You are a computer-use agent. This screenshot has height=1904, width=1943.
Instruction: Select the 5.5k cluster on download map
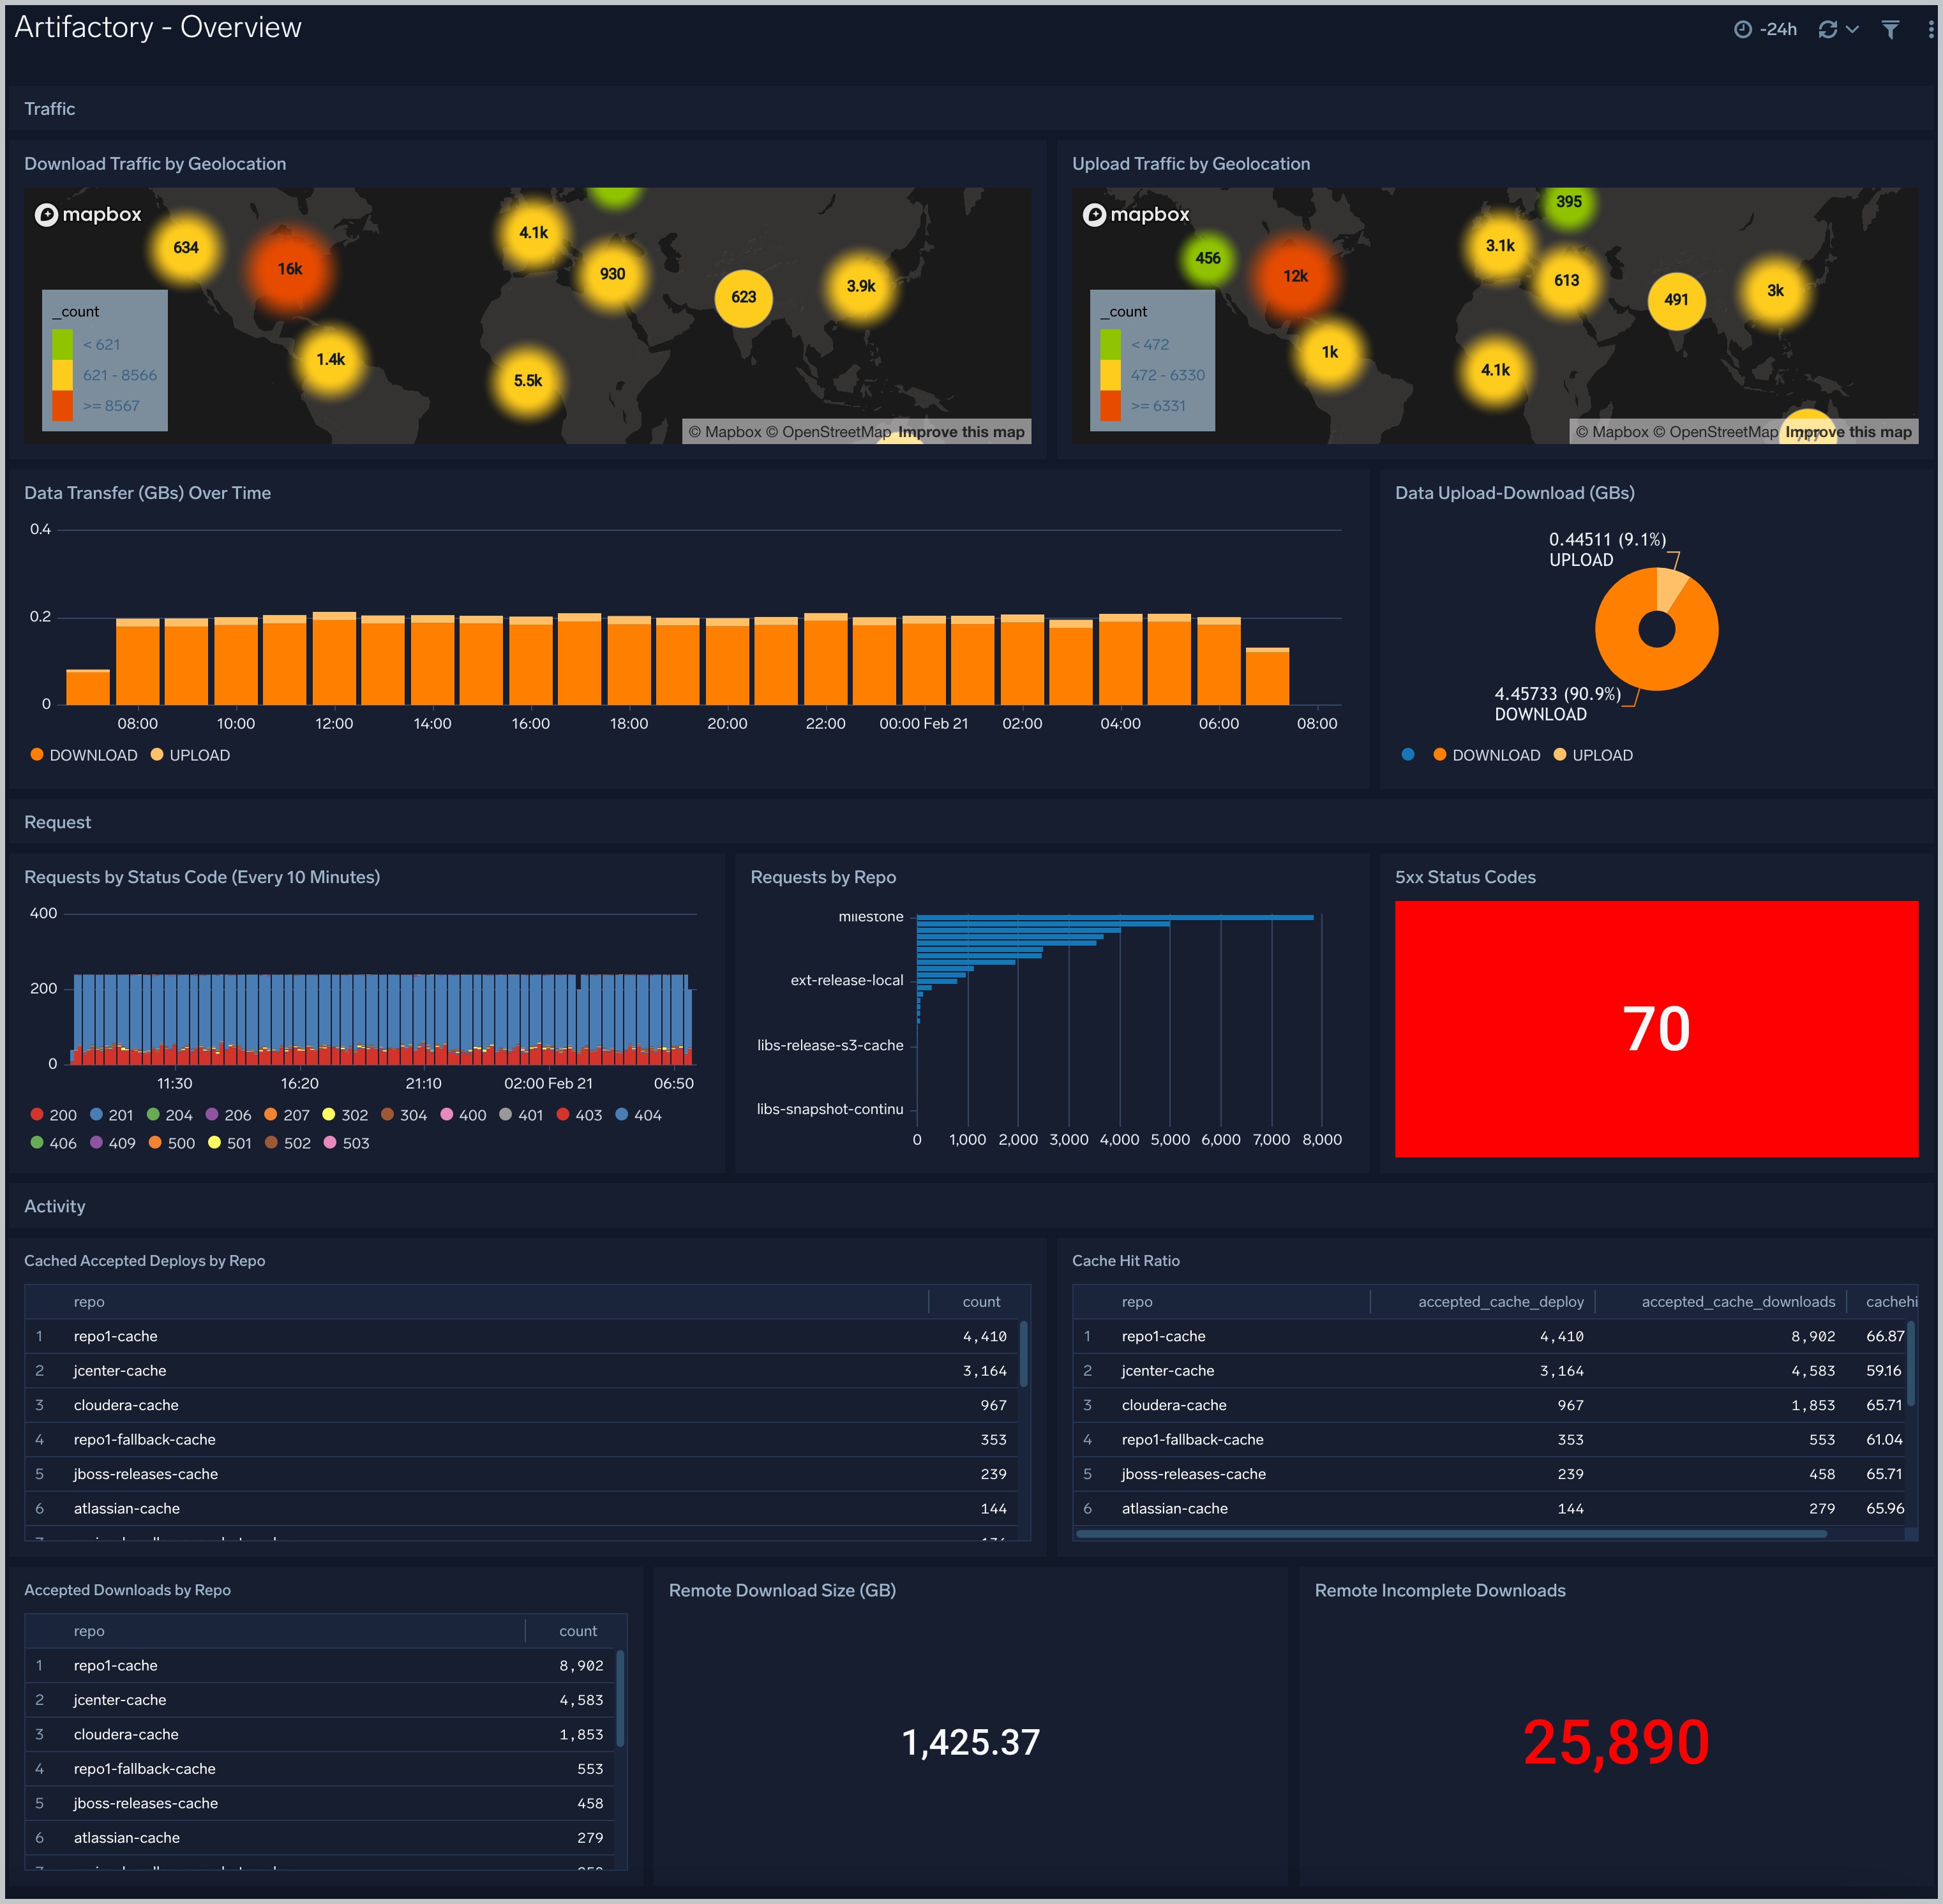[529, 381]
